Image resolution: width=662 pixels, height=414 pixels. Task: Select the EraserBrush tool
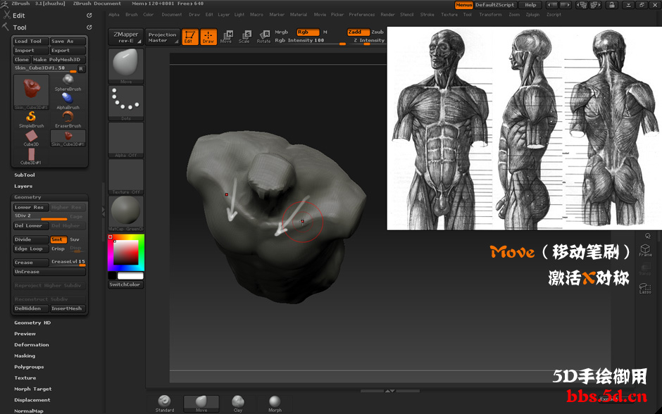[68, 120]
